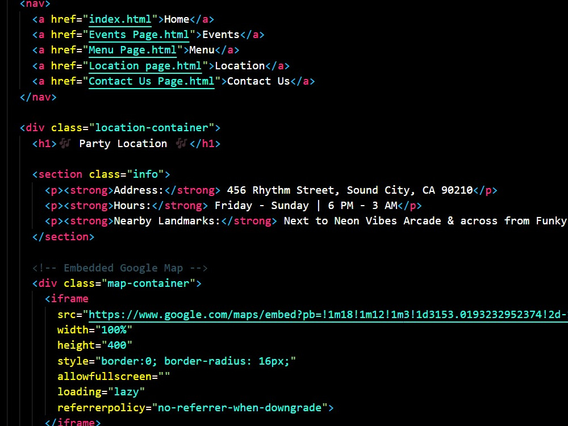Click the "map-container" class value
This screenshot has height=426, width=568.
[148, 283]
